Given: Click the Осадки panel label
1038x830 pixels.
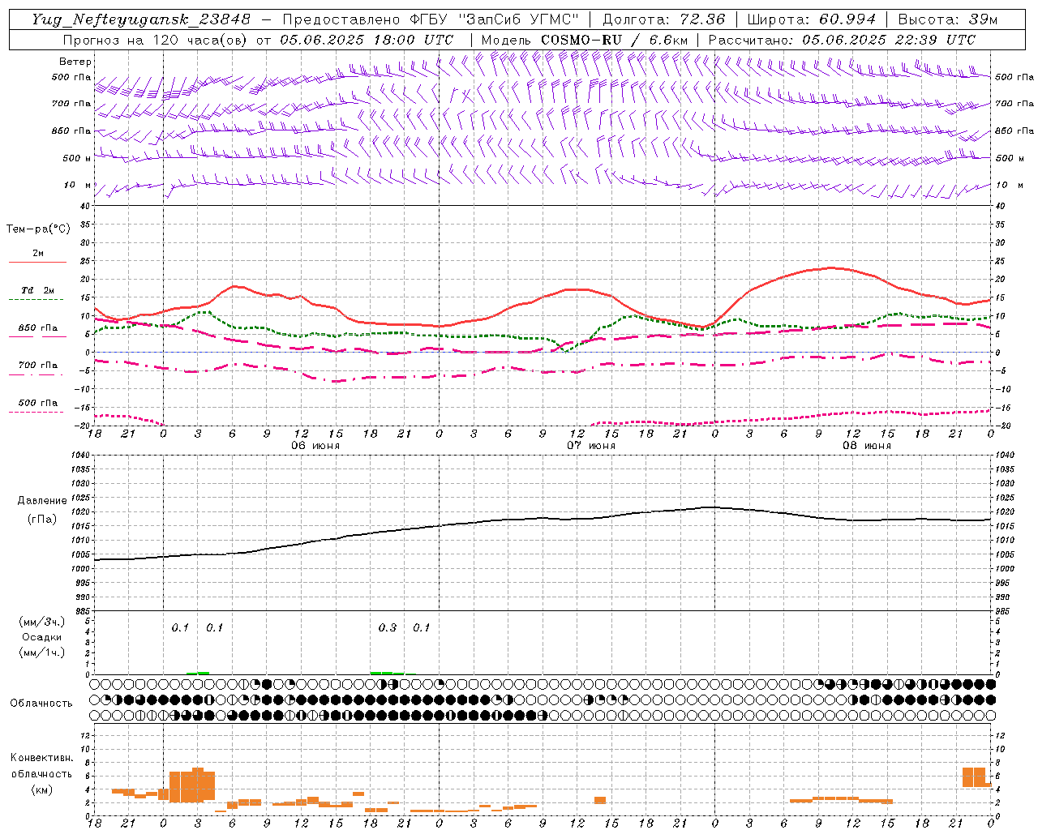Looking at the screenshot, I should pyautogui.click(x=42, y=637).
